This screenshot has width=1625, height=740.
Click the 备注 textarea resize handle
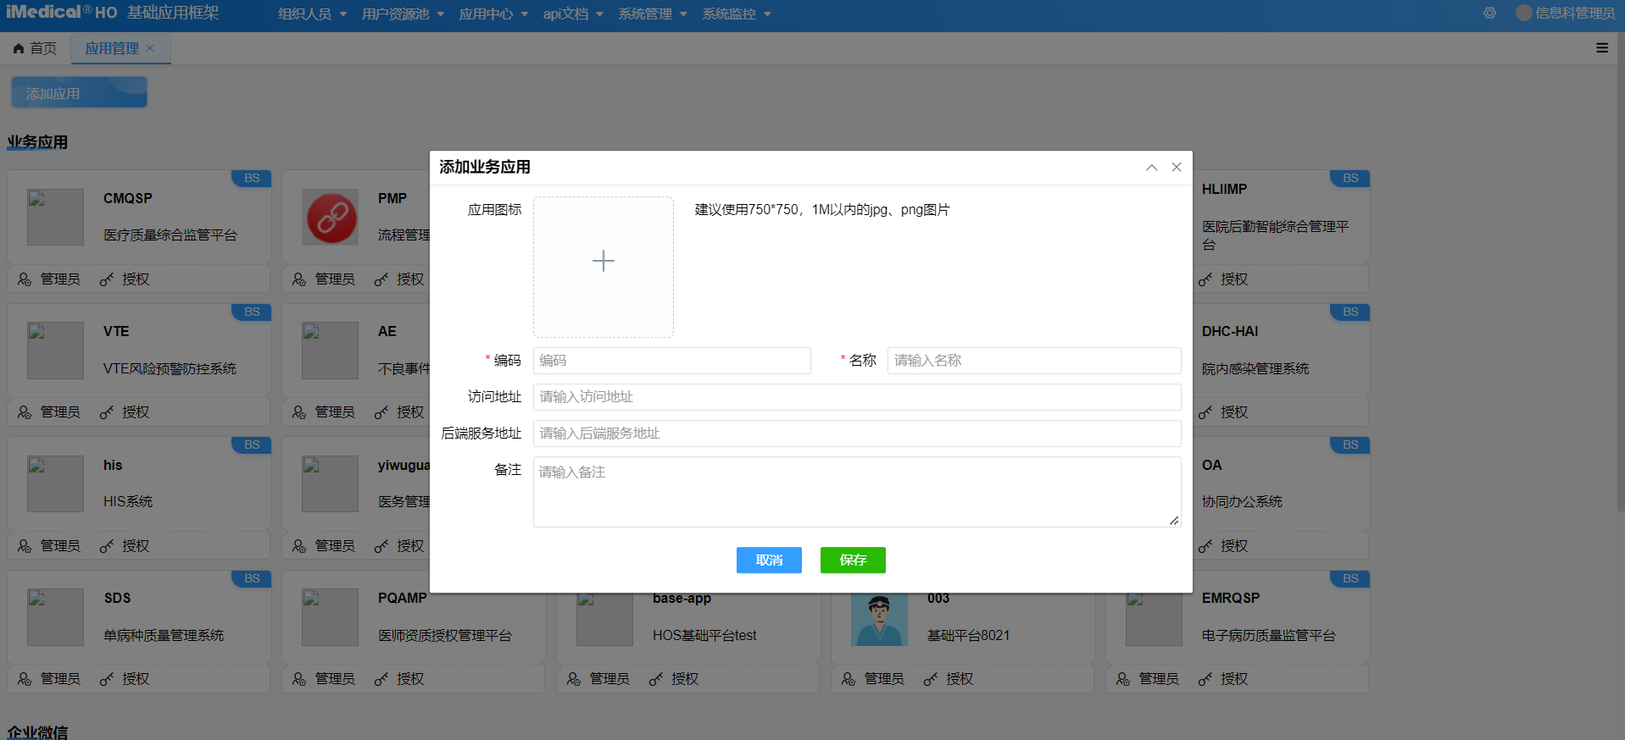[1173, 521]
